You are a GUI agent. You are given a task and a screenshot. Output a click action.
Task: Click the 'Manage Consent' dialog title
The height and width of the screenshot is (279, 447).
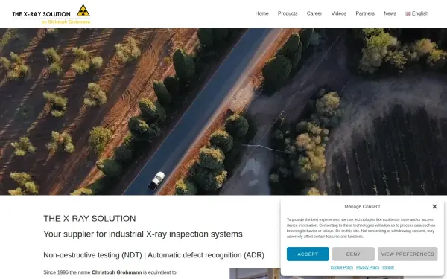(x=362, y=206)
